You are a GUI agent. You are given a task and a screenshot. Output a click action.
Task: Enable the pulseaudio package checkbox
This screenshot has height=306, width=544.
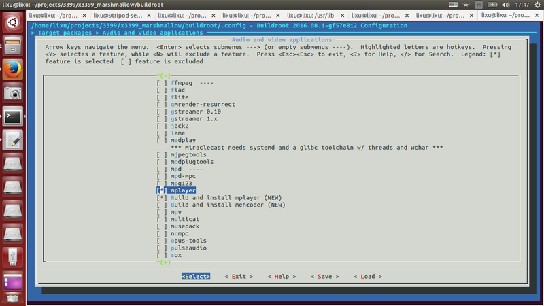(161, 248)
